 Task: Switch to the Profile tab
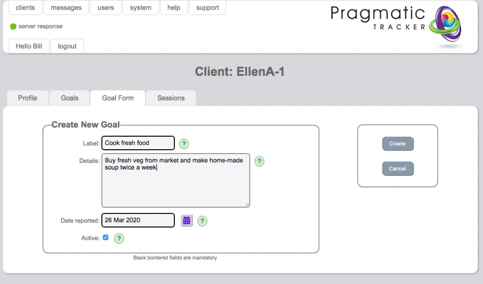pos(28,98)
